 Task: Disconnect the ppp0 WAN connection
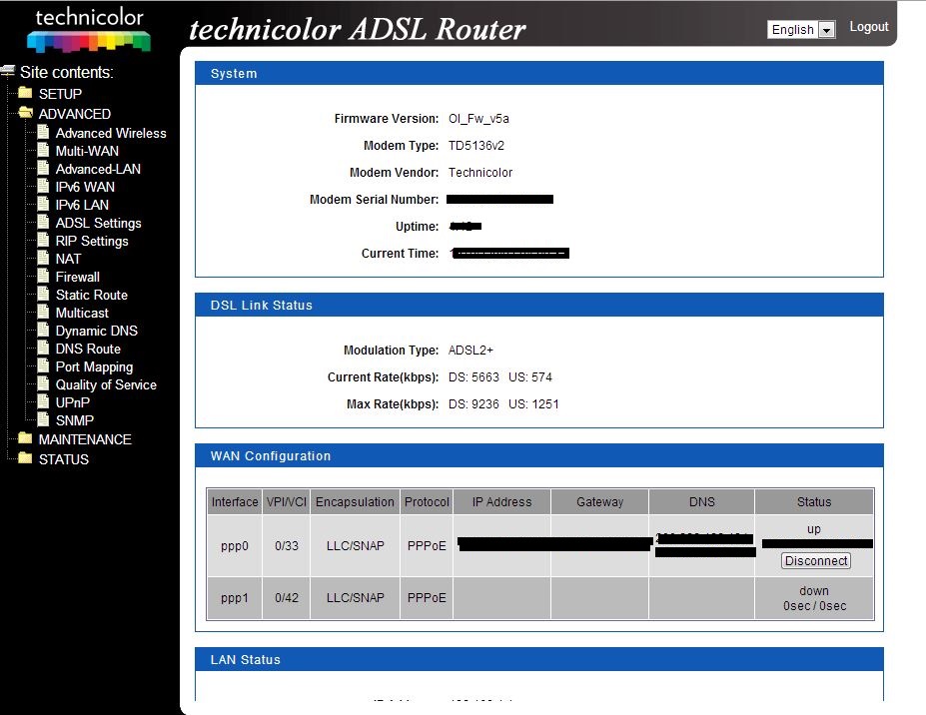coord(815,561)
